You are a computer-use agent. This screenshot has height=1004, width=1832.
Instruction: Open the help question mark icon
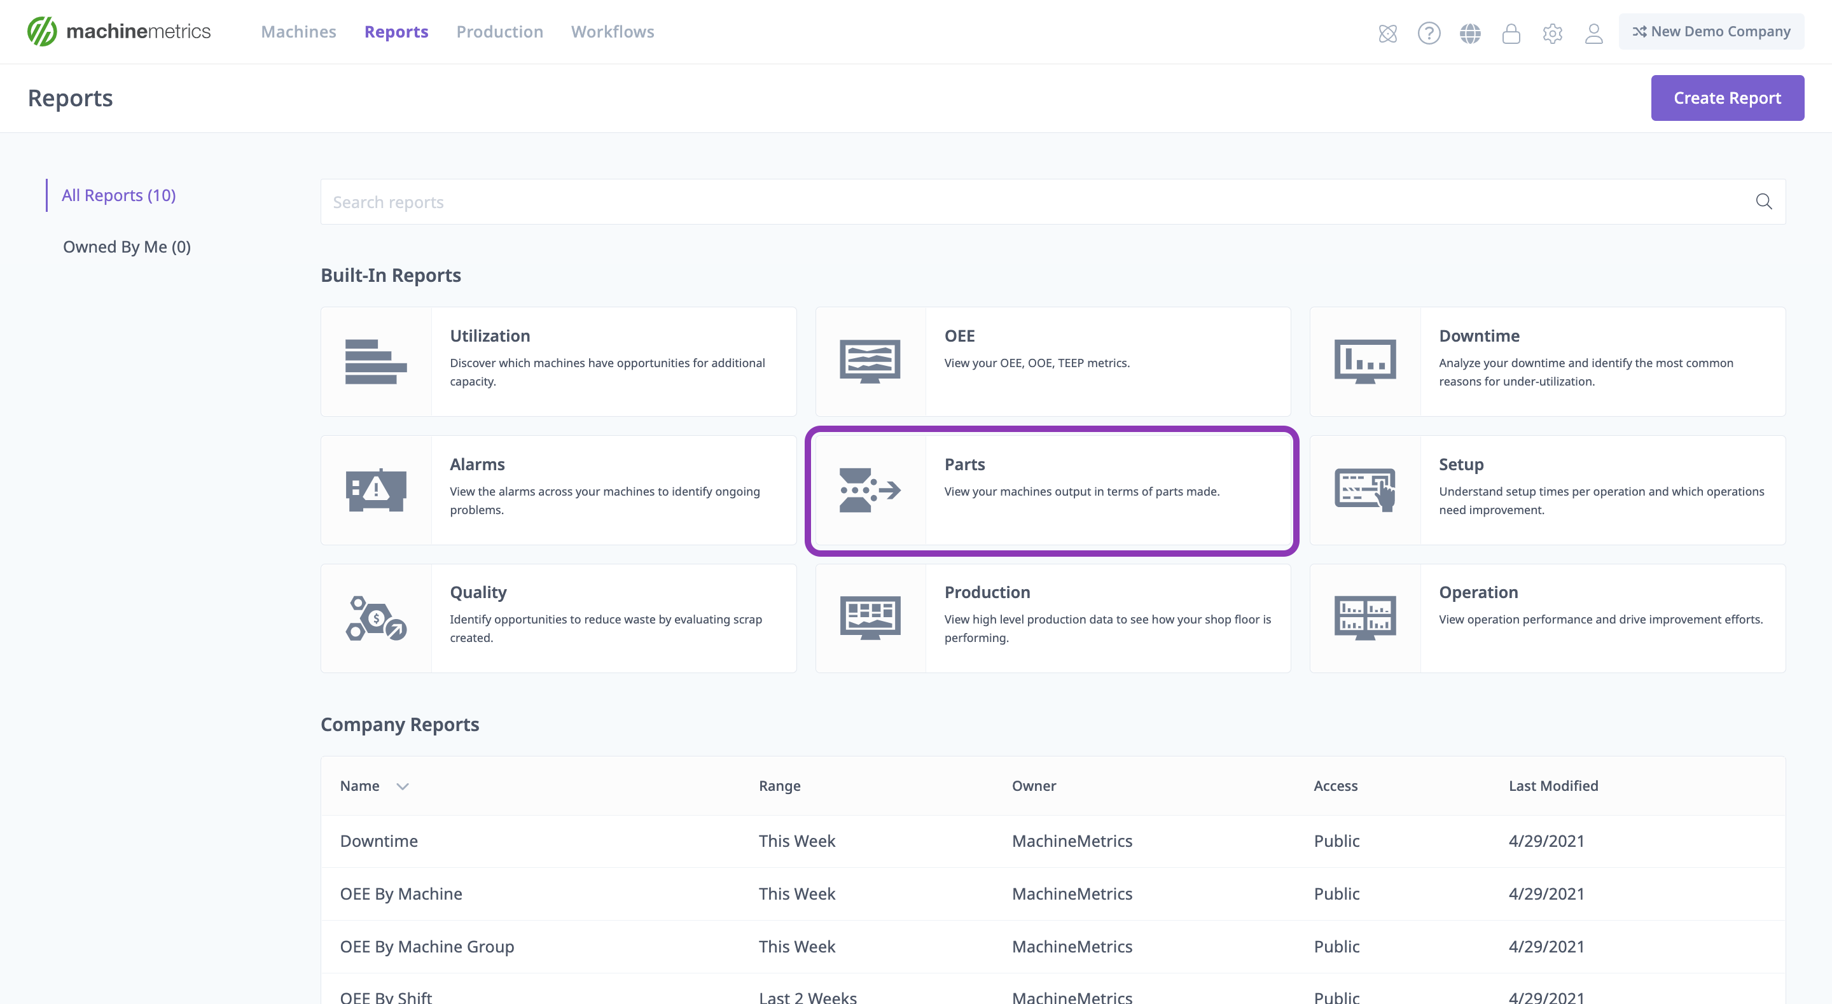(x=1429, y=32)
